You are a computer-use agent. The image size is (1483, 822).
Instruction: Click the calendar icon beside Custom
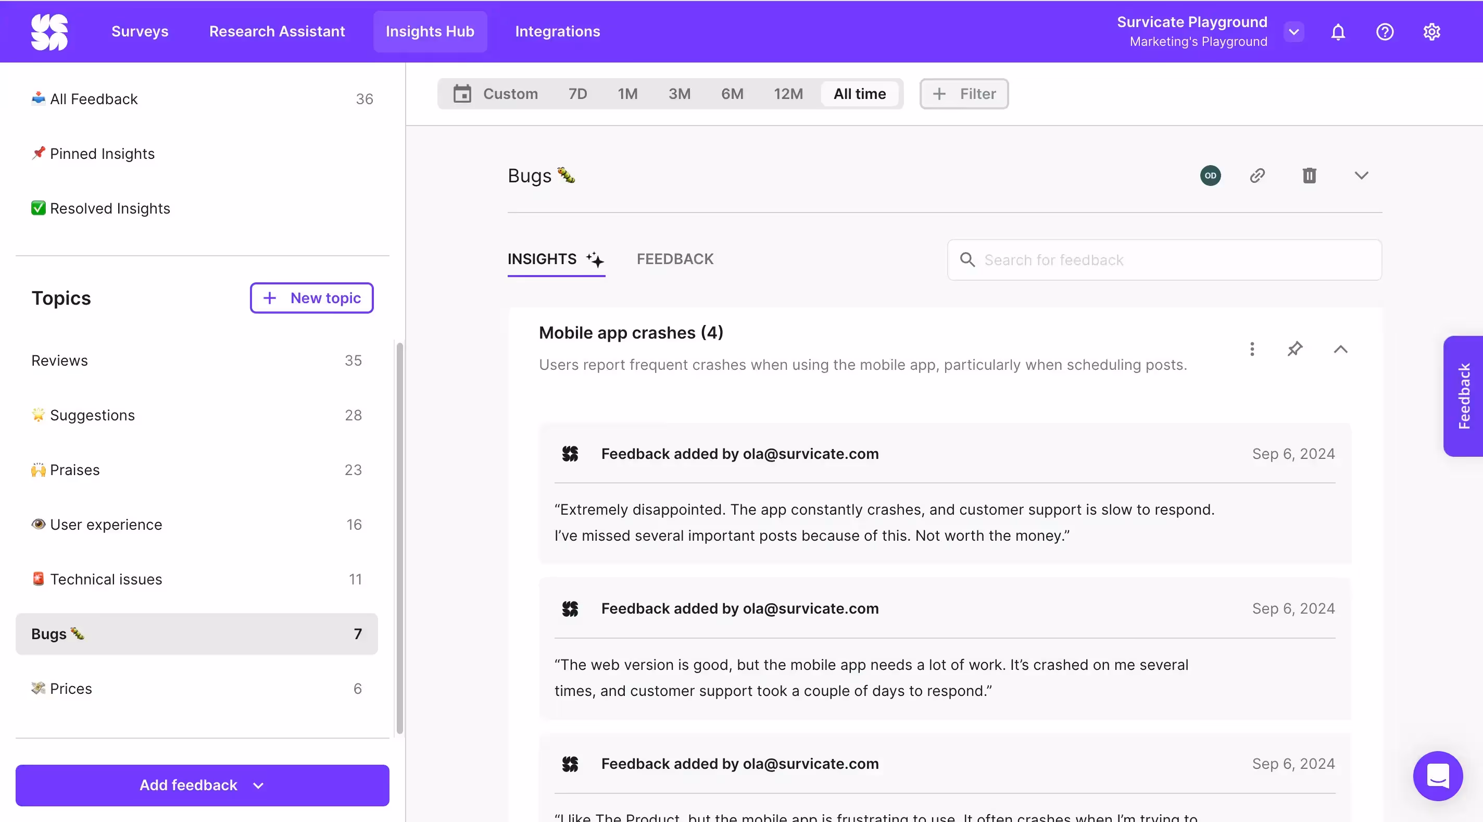pos(462,93)
